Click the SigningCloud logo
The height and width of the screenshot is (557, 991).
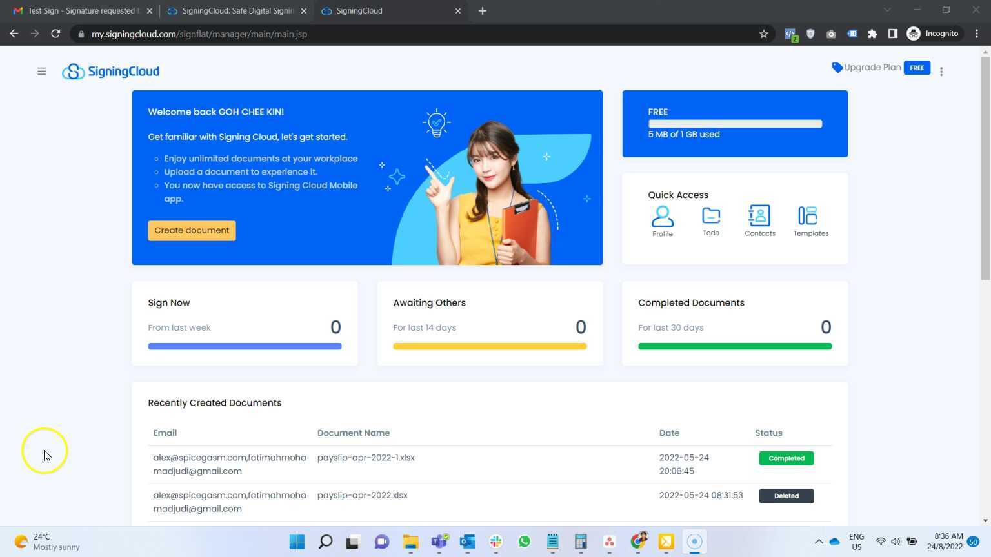pos(110,71)
